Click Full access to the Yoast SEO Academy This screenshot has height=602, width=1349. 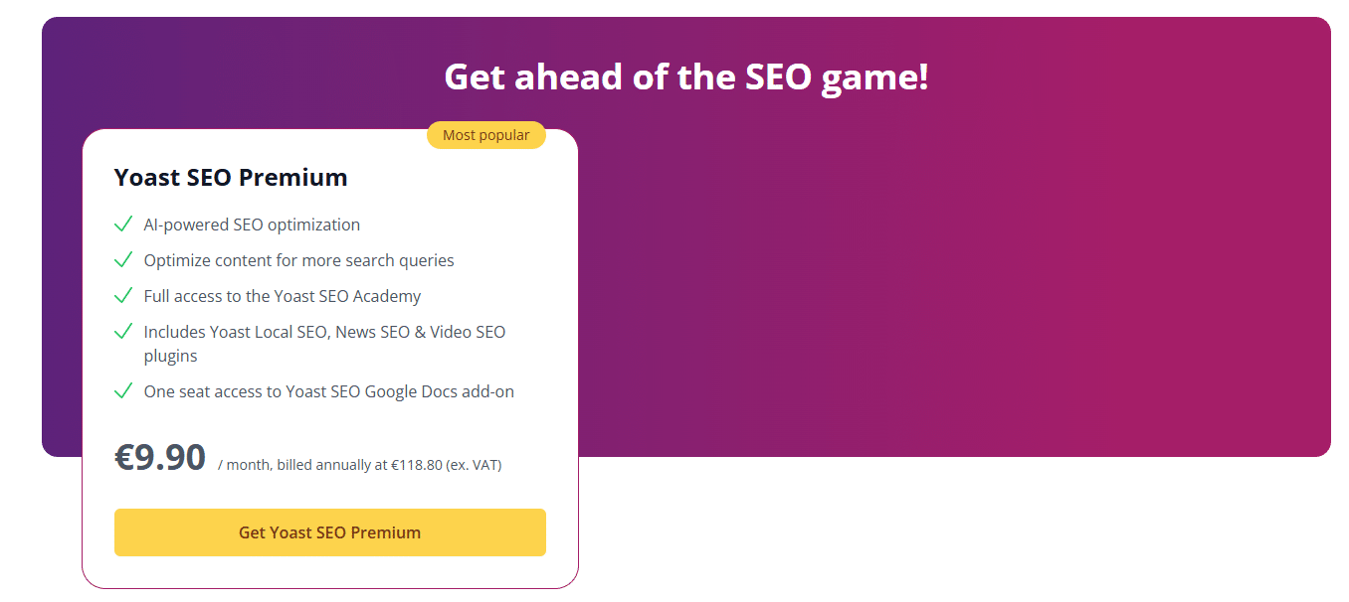click(x=283, y=296)
